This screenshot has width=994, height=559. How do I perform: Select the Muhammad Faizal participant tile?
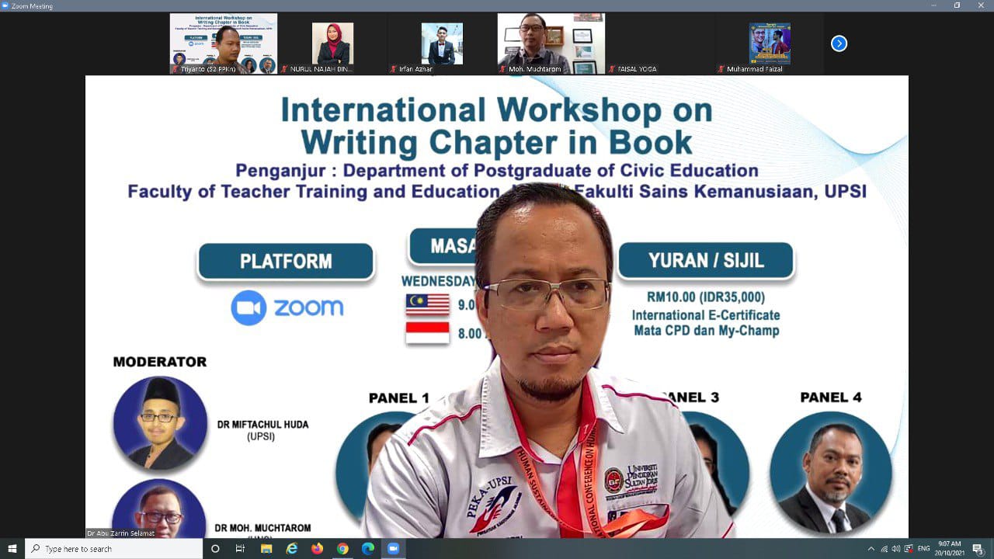pyautogui.click(x=769, y=43)
